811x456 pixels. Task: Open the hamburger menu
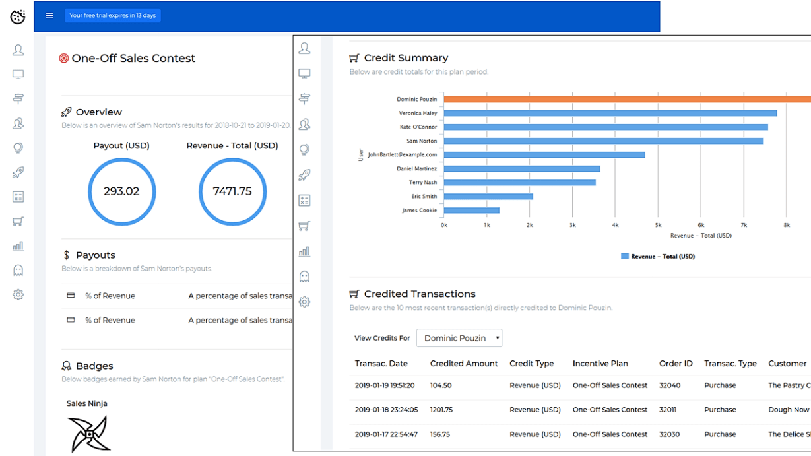pos(49,16)
